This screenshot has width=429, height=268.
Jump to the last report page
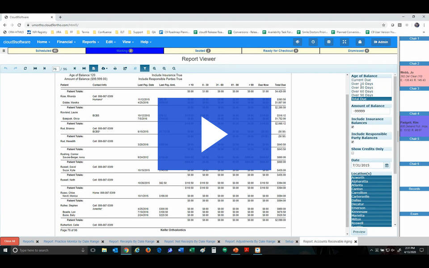click(84, 68)
